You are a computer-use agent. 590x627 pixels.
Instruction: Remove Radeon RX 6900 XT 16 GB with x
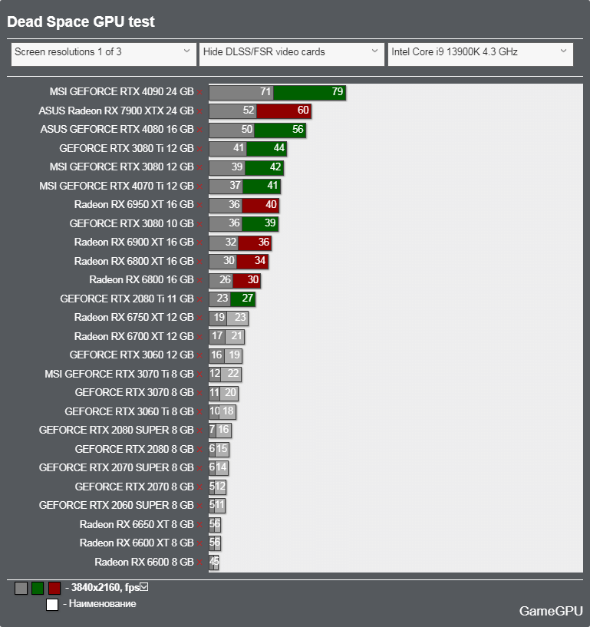point(199,243)
